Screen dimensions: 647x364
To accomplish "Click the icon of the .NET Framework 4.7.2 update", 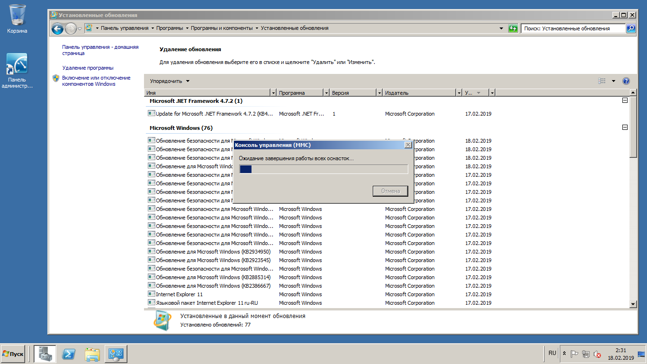I will coord(152,113).
